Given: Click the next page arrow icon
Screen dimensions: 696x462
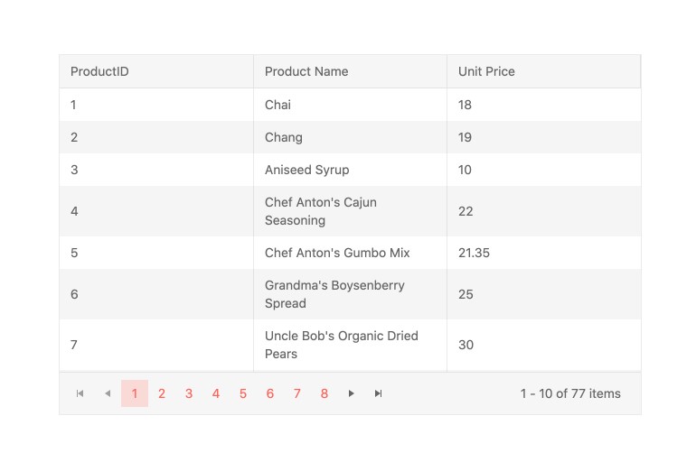Looking at the screenshot, I should [352, 393].
